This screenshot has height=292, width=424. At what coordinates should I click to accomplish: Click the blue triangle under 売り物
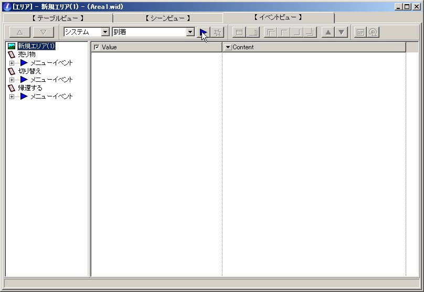point(24,63)
